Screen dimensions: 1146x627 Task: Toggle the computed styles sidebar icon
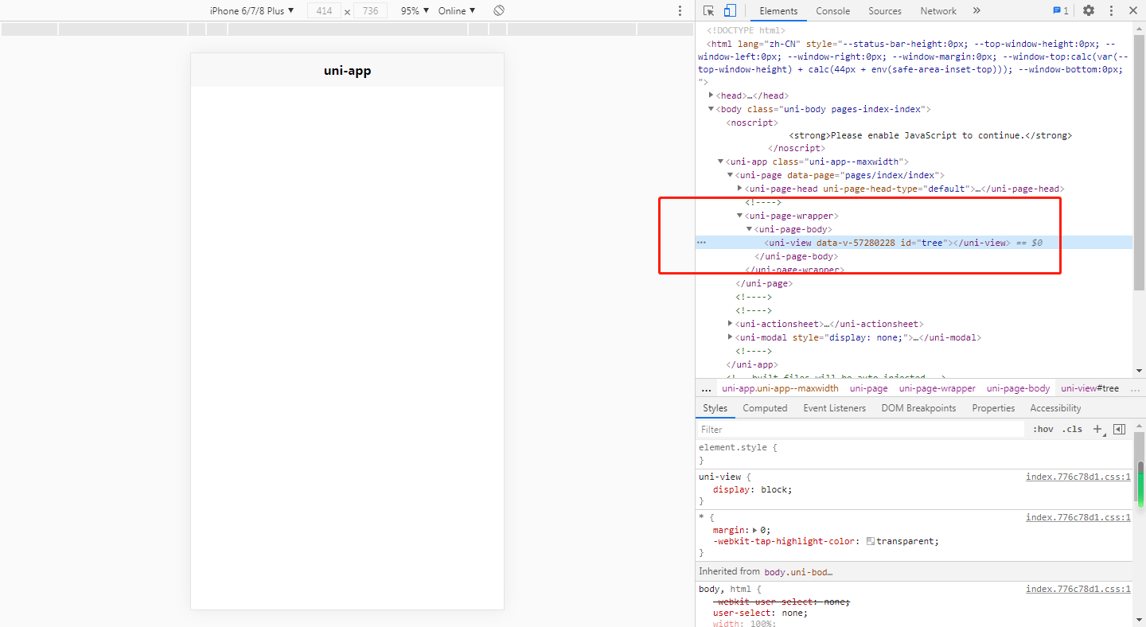pyautogui.click(x=1119, y=429)
